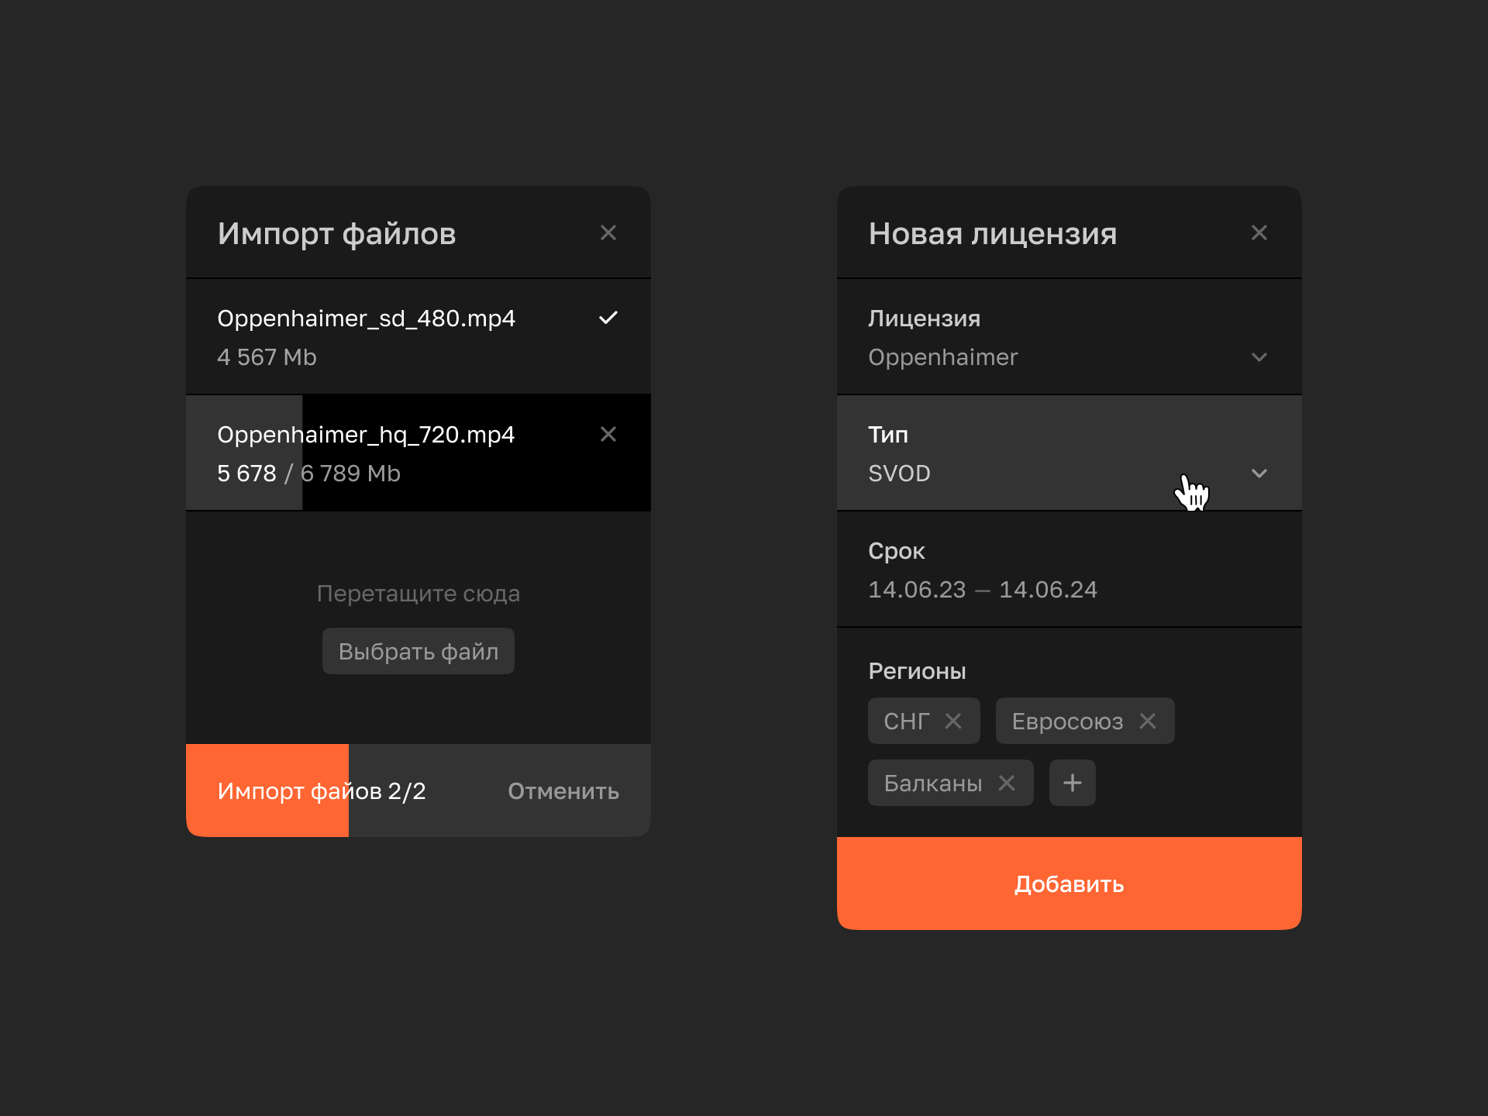Close the Новая лицензия dialog
This screenshot has width=1488, height=1116.
(x=1259, y=232)
